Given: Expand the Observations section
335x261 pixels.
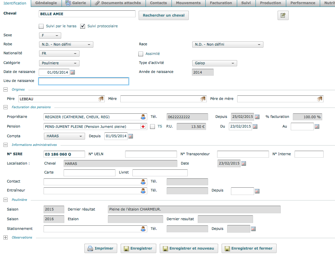Looking at the screenshot, I should [x=6, y=237].
